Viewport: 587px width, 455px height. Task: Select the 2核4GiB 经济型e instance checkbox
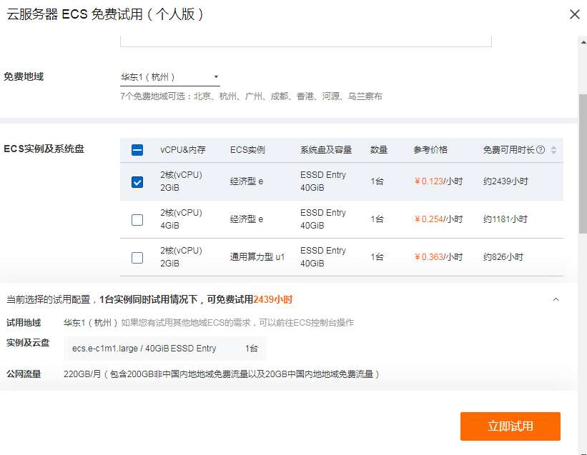pyautogui.click(x=137, y=219)
